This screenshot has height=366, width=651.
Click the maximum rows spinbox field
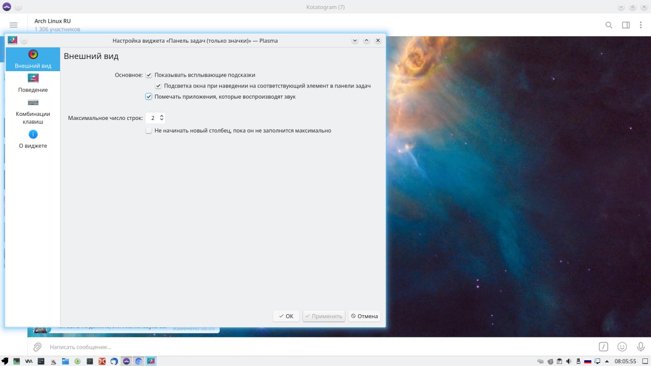coord(155,118)
